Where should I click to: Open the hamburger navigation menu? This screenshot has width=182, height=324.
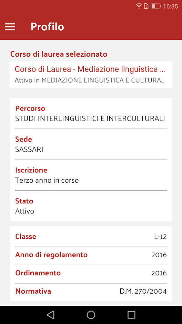pyautogui.click(x=10, y=27)
